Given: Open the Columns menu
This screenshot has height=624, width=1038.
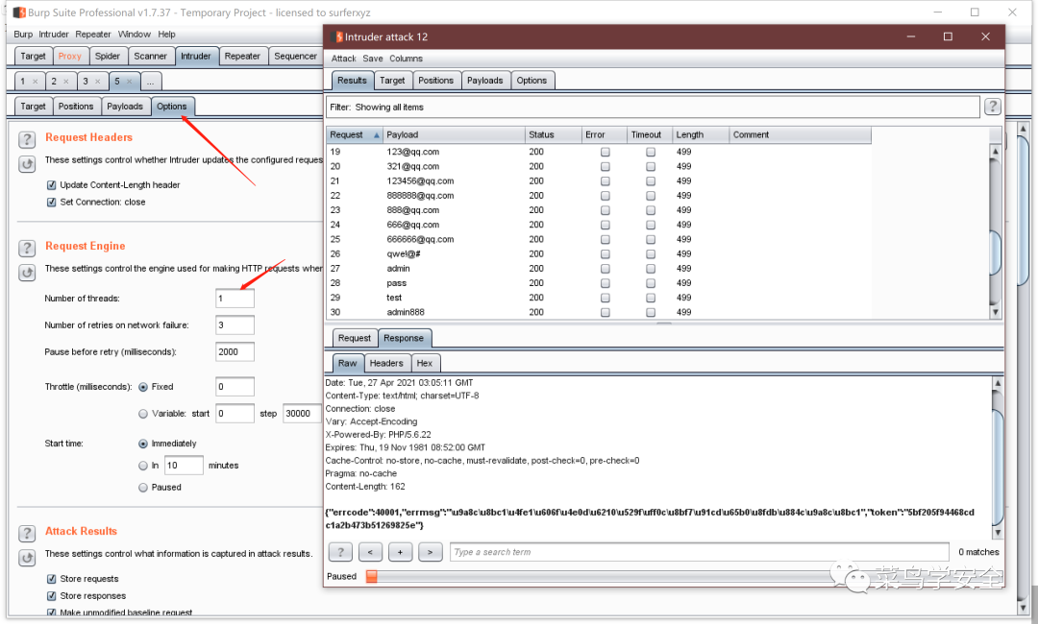Looking at the screenshot, I should point(406,59).
